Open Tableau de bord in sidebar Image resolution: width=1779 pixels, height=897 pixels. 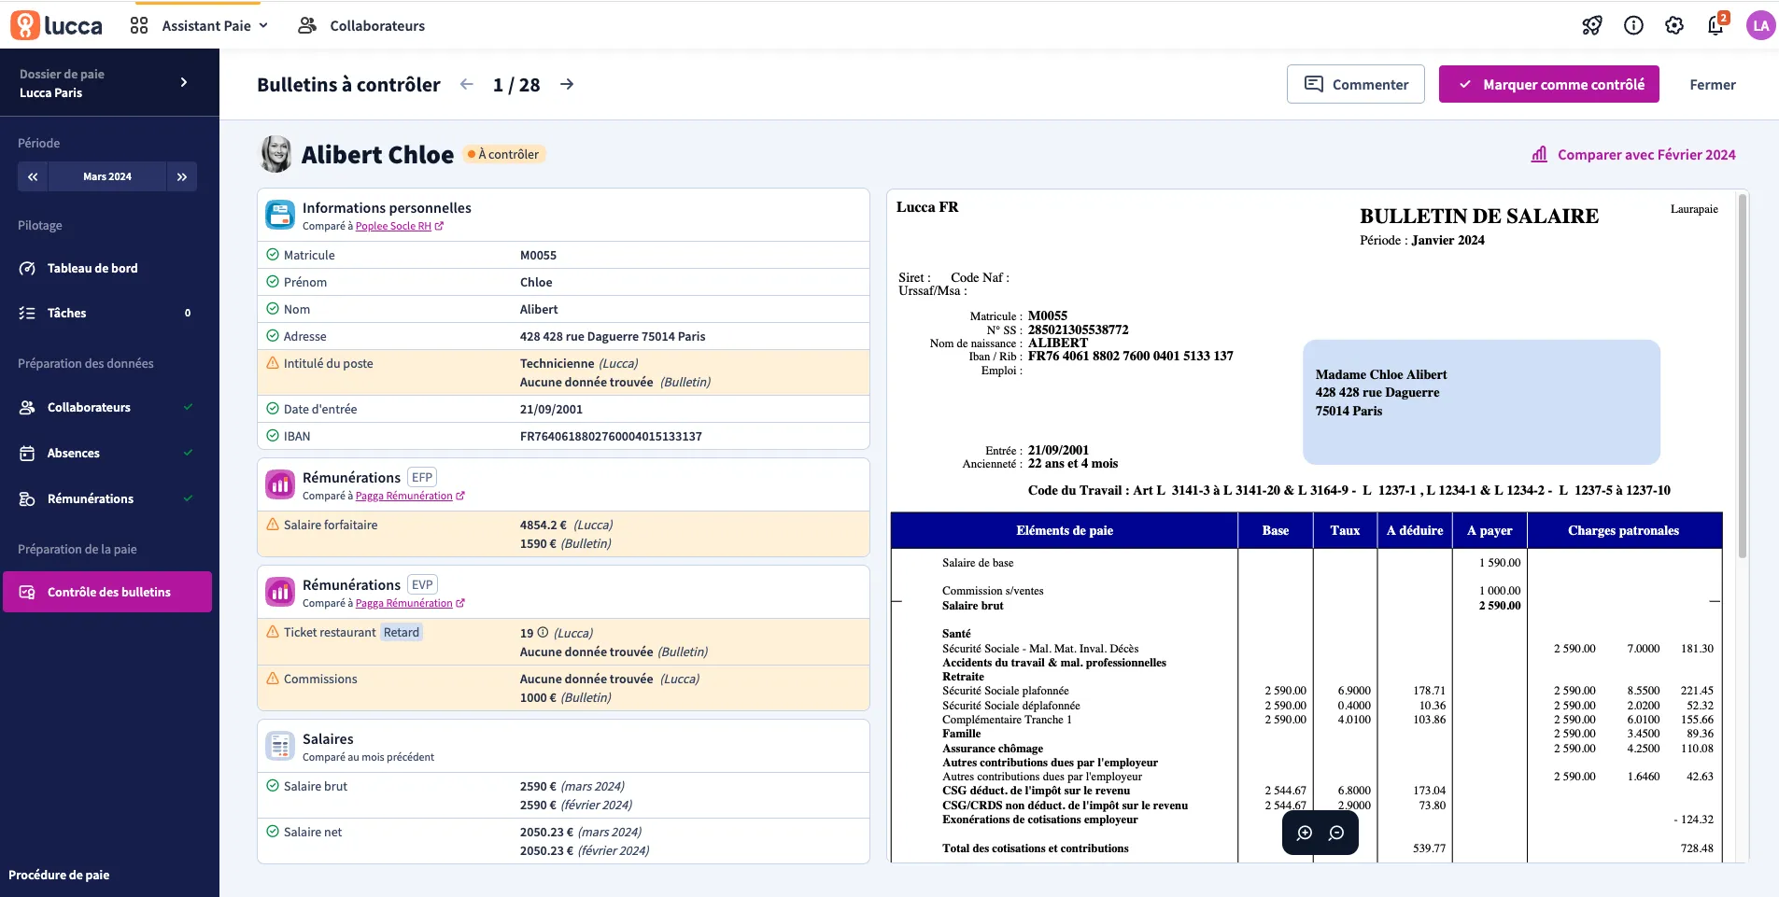coord(92,268)
